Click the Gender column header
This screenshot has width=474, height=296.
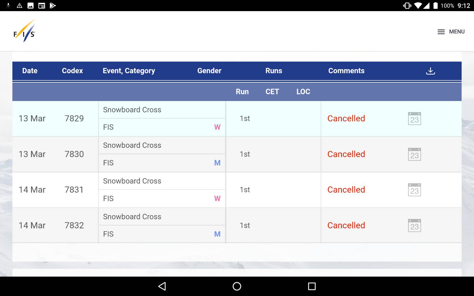[209, 71]
